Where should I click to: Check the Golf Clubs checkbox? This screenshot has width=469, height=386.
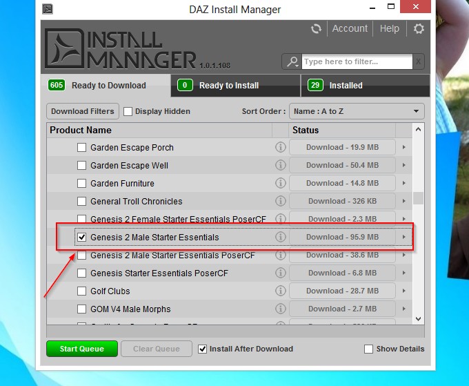81,291
